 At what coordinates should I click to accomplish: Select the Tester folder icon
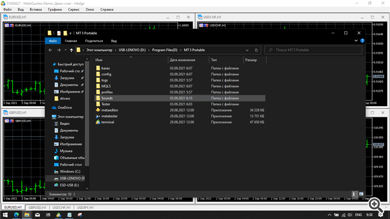point(98,104)
